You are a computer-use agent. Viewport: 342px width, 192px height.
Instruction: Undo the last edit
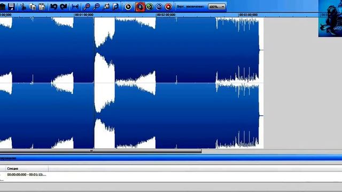pos(53,7)
